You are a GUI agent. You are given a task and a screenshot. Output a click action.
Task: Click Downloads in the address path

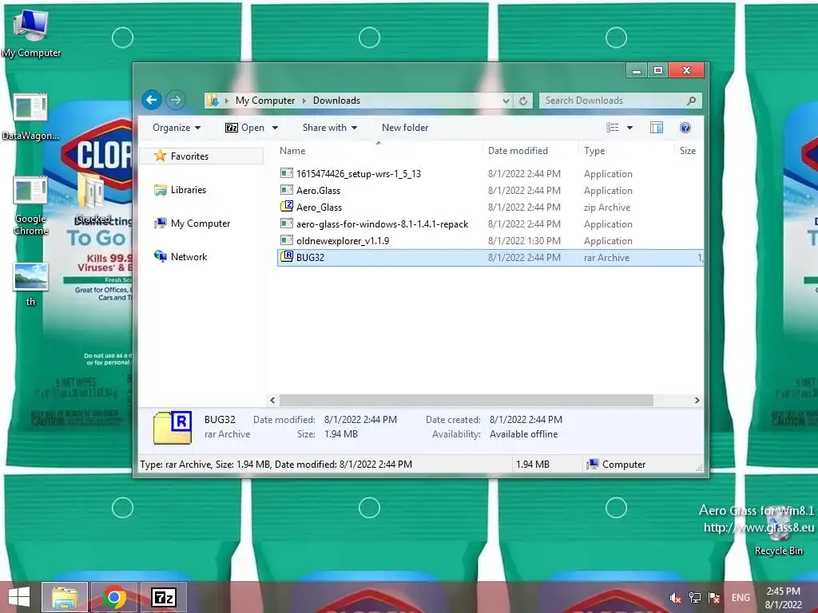coord(336,101)
